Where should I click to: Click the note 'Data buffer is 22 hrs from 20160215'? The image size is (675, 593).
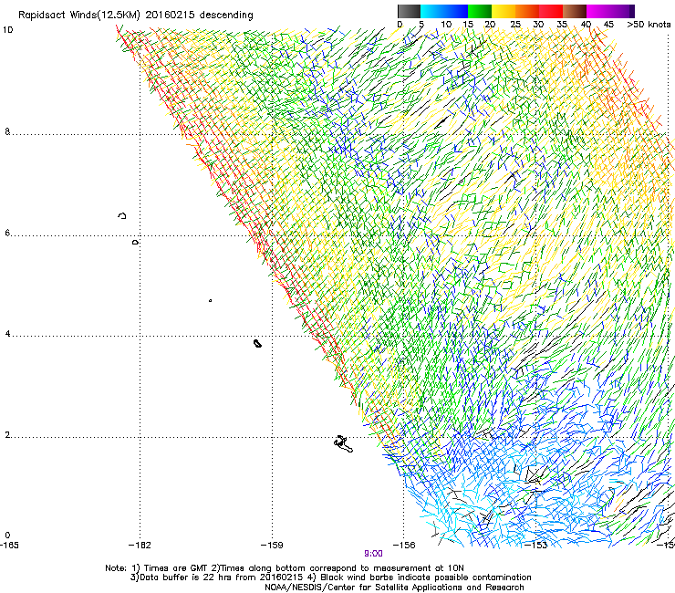(222, 577)
